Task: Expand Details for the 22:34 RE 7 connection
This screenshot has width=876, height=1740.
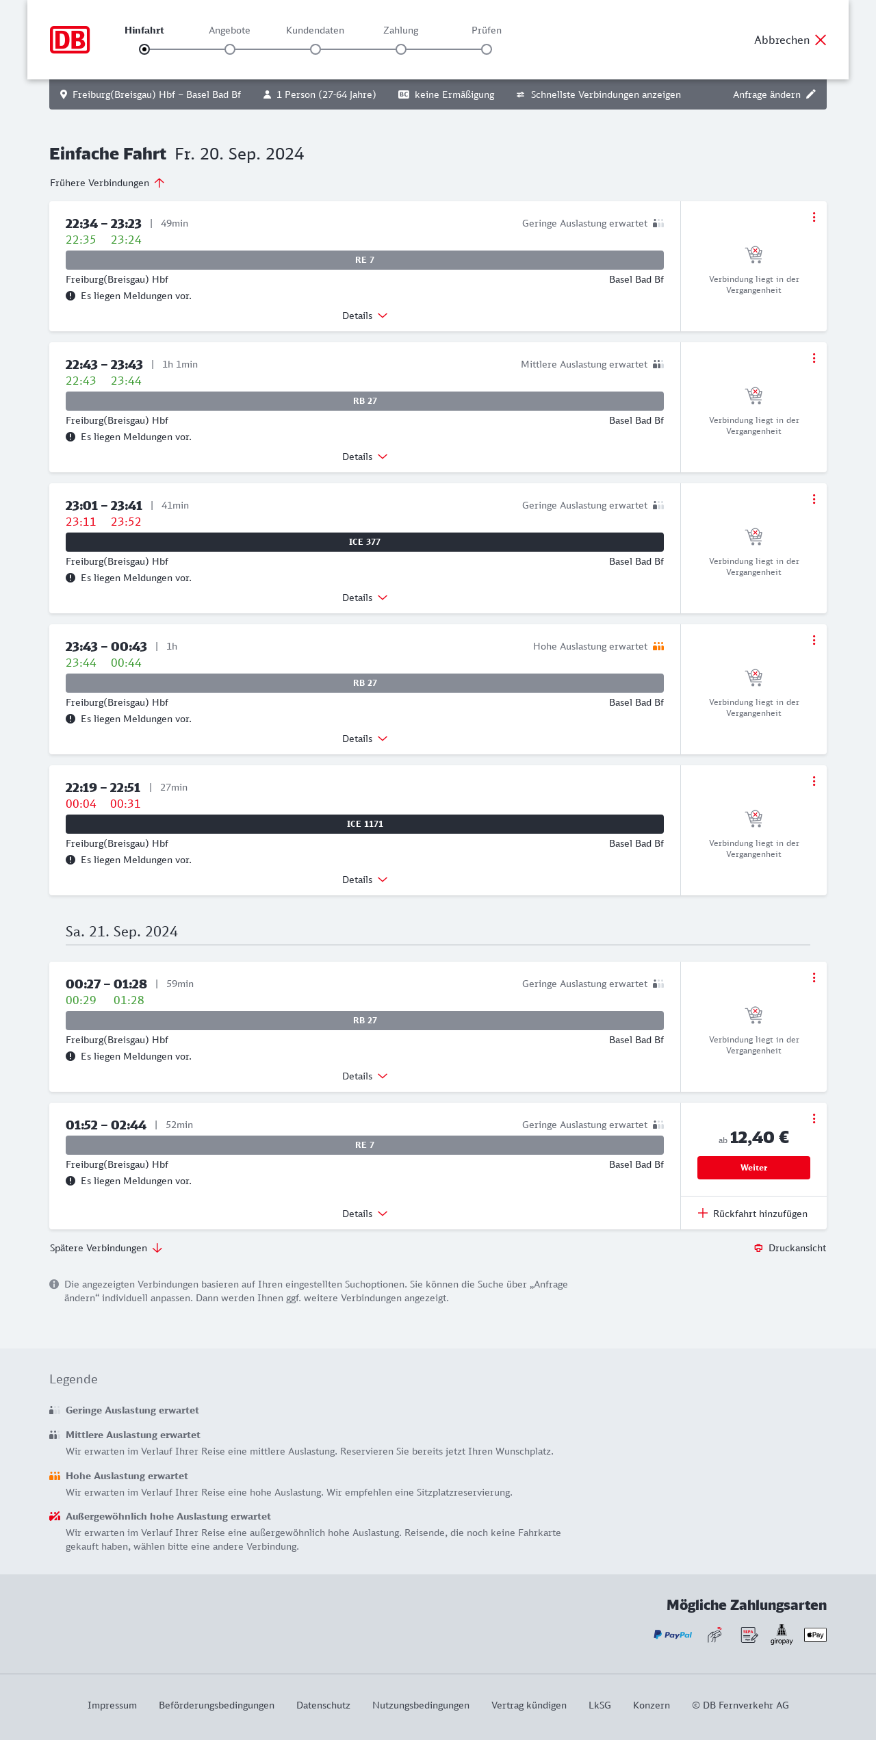Action: point(365,316)
